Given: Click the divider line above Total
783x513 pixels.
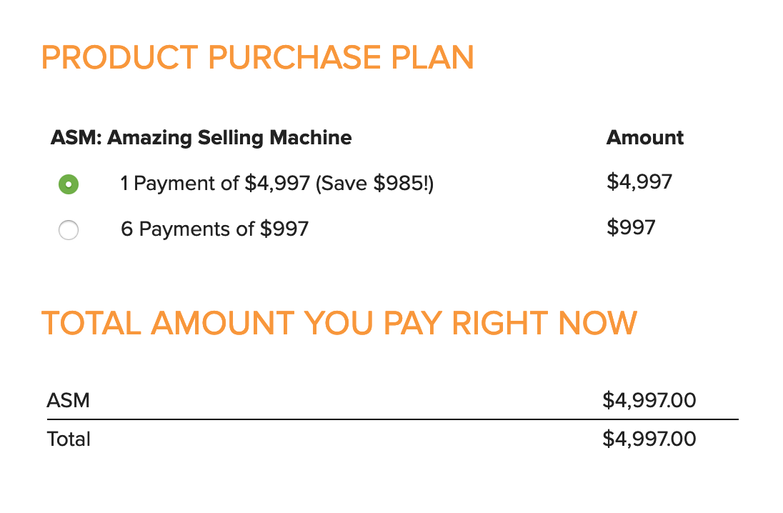Looking at the screenshot, I should click(392, 419).
